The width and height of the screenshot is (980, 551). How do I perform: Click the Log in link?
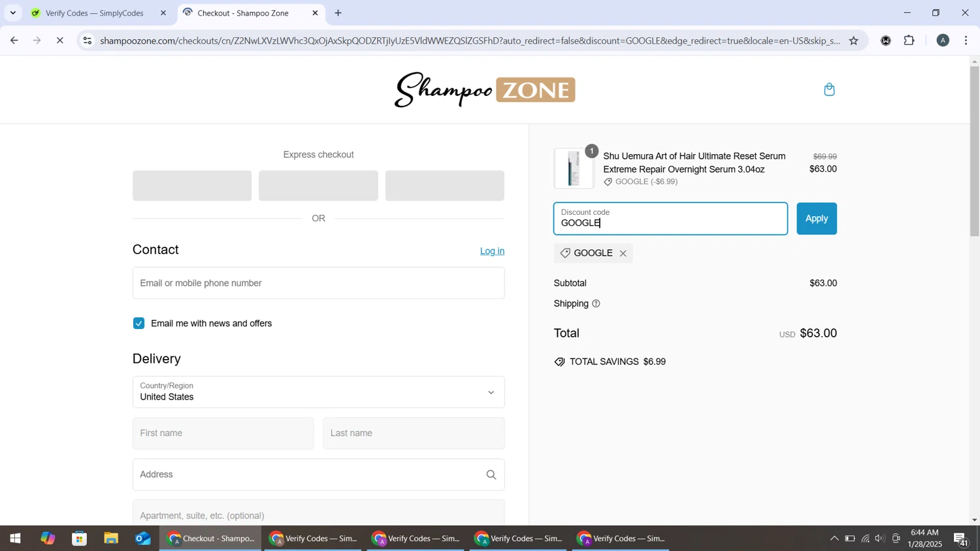pyautogui.click(x=492, y=251)
